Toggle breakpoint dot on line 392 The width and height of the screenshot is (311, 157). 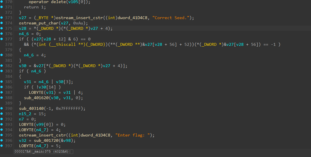tap(2, 119)
